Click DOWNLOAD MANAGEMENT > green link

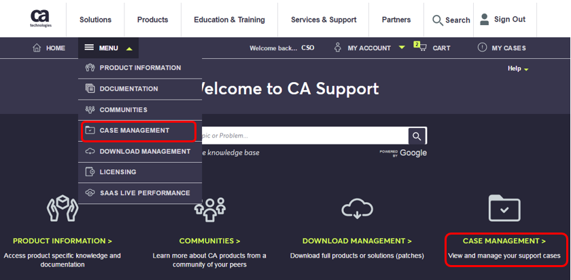[357, 241]
